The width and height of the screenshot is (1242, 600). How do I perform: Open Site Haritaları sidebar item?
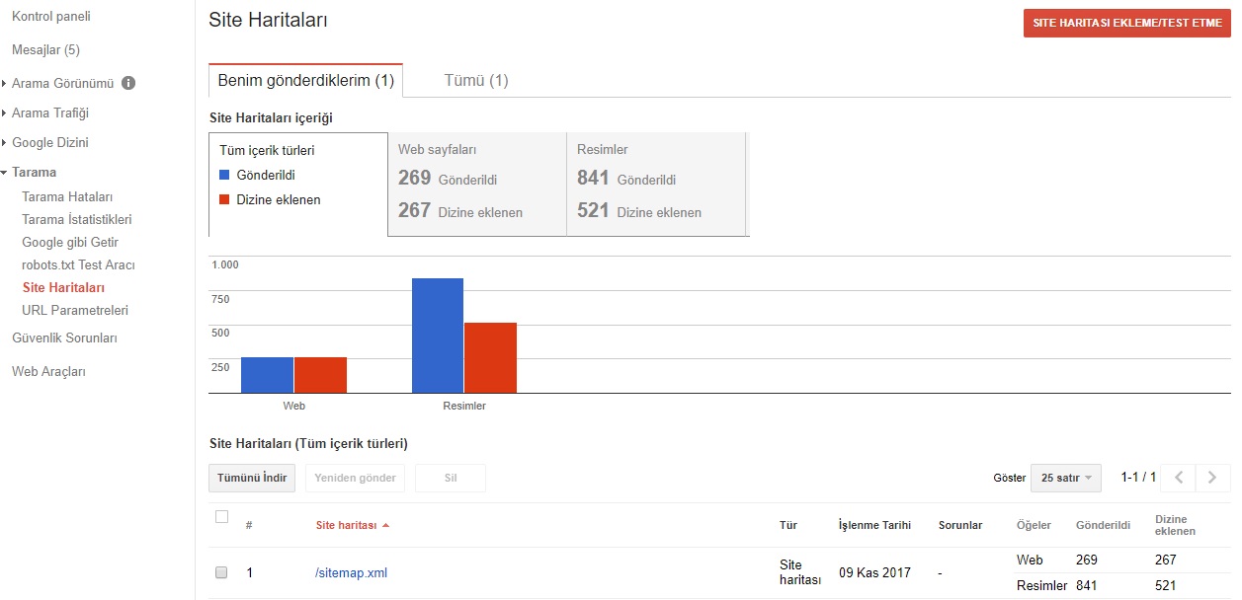[x=63, y=288]
